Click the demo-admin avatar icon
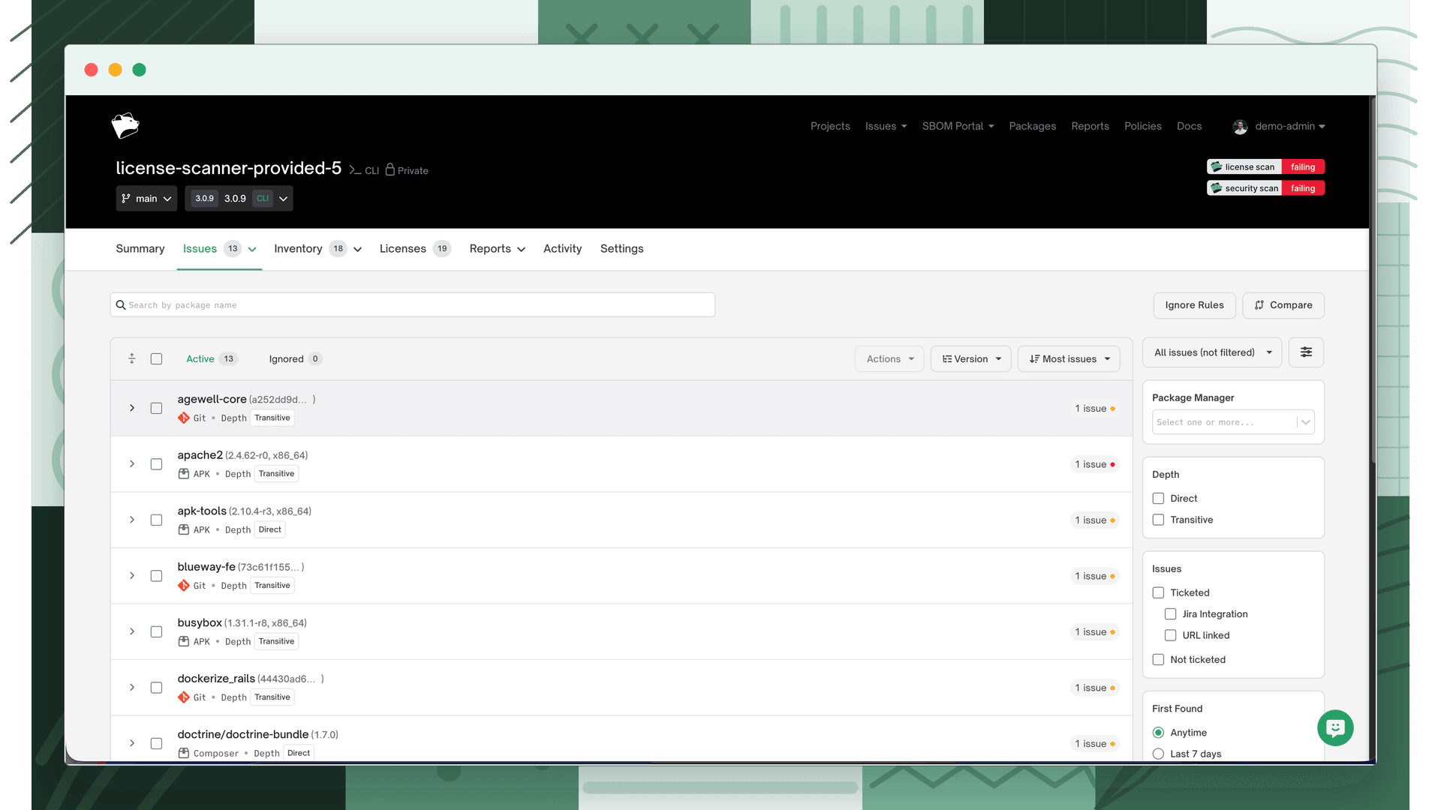 (1240, 127)
